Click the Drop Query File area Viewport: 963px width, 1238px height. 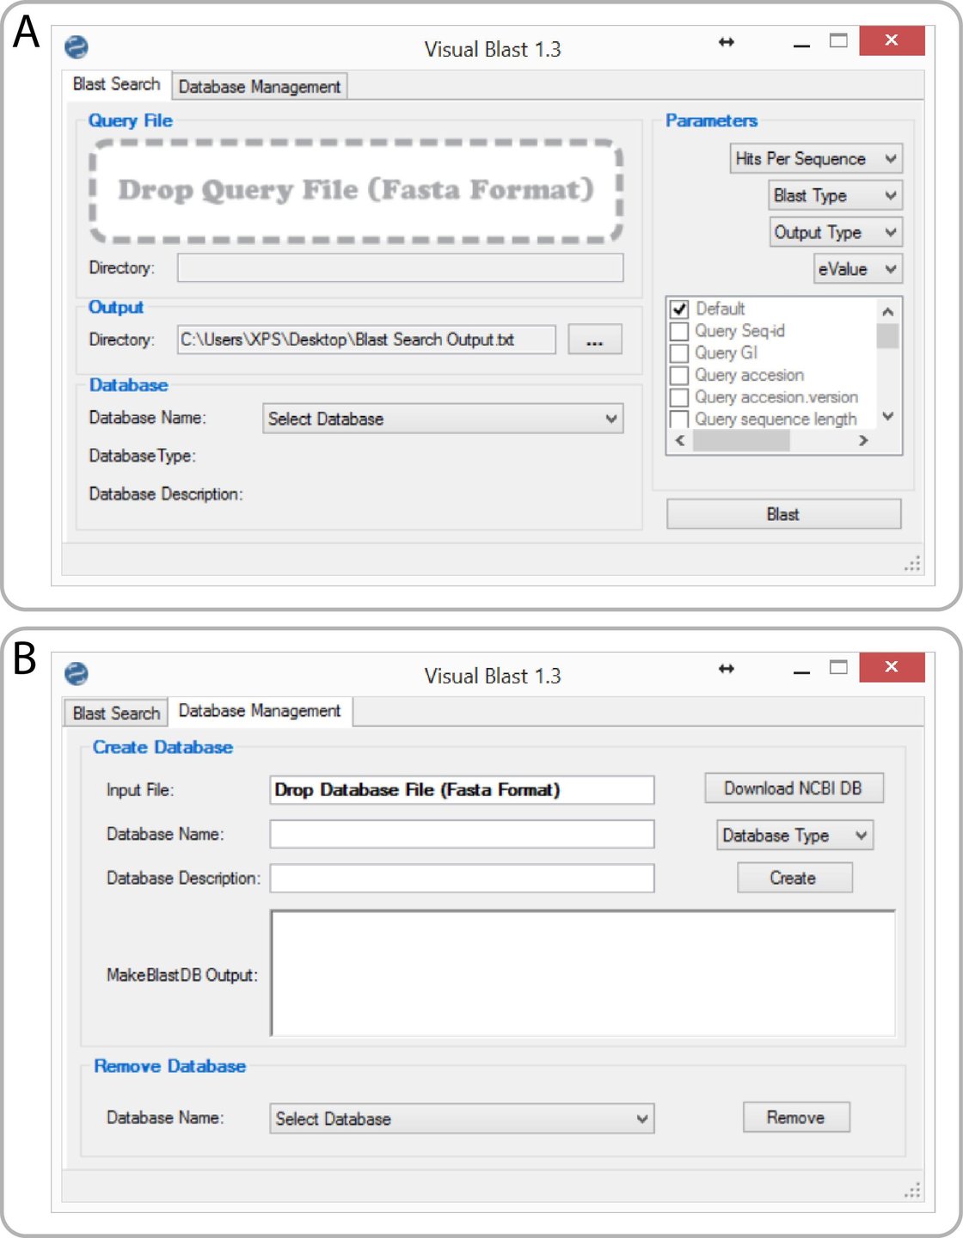pyautogui.click(x=356, y=191)
